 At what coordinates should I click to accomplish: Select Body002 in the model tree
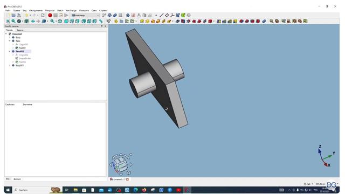(x=19, y=65)
